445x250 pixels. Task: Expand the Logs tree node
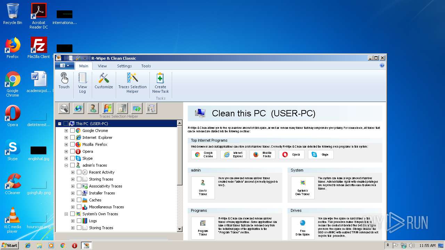coord(73,221)
